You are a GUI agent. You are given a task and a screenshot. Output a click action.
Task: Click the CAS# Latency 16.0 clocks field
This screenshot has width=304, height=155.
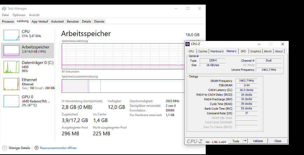point(246,90)
